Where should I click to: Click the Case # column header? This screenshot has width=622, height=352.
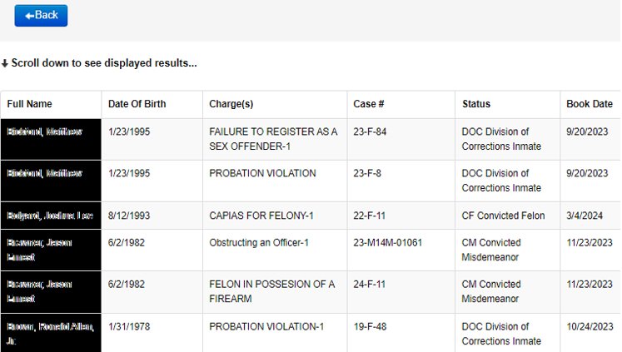pos(369,104)
